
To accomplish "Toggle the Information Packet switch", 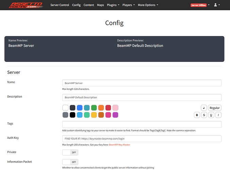I will (x=70, y=162).
